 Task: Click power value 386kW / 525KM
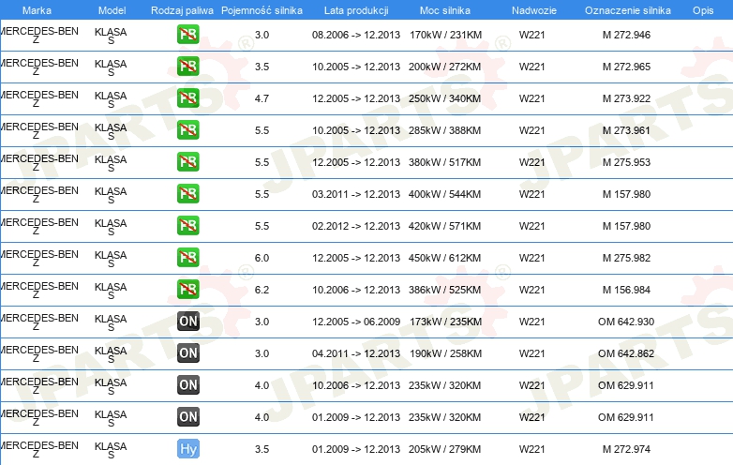444,290
